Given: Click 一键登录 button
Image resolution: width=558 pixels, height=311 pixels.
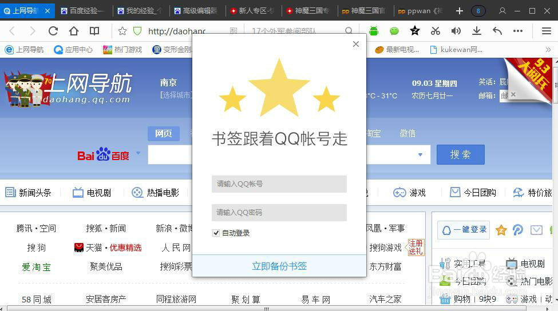Looking at the screenshot, I should coord(464,230).
